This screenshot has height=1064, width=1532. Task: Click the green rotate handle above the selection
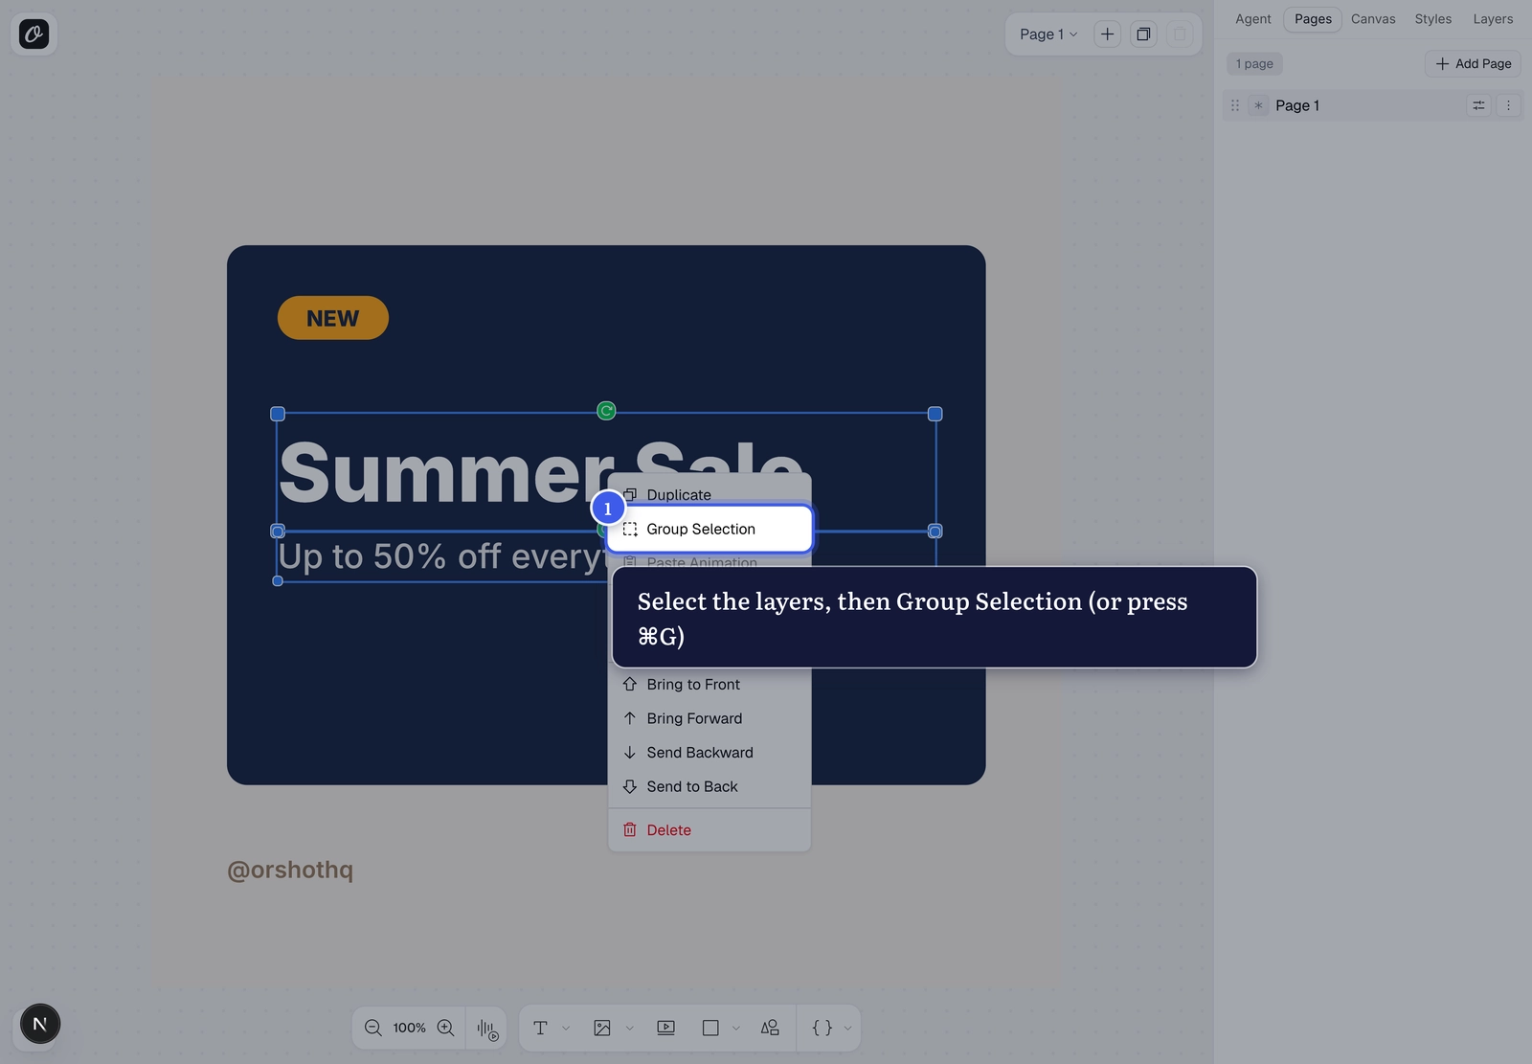(x=606, y=411)
